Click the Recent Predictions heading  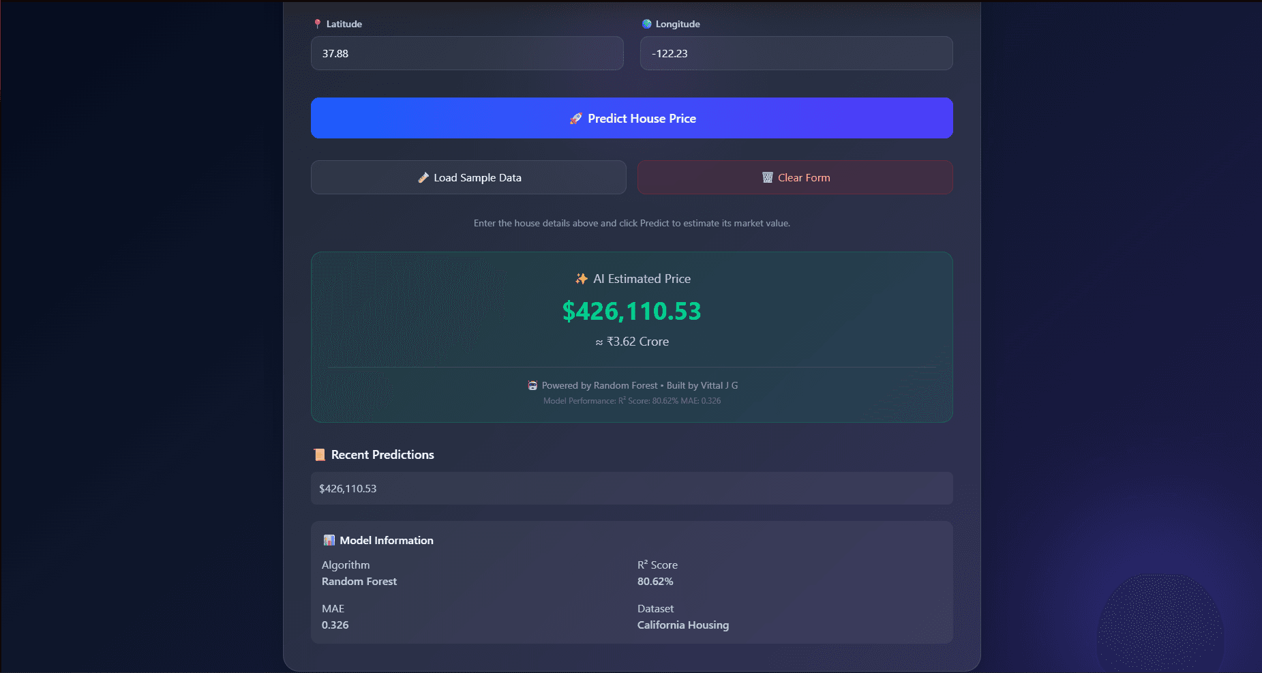(382, 455)
